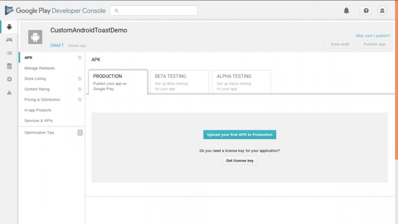The image size is (398, 224).
Task: Select the Production tab
Action: click(x=118, y=82)
